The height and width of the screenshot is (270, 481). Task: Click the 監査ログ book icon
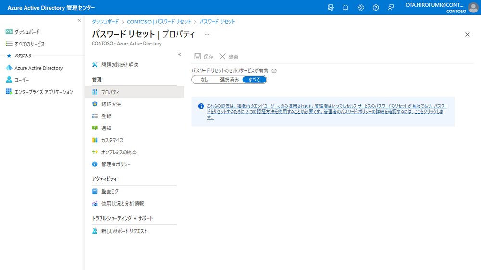click(x=95, y=191)
